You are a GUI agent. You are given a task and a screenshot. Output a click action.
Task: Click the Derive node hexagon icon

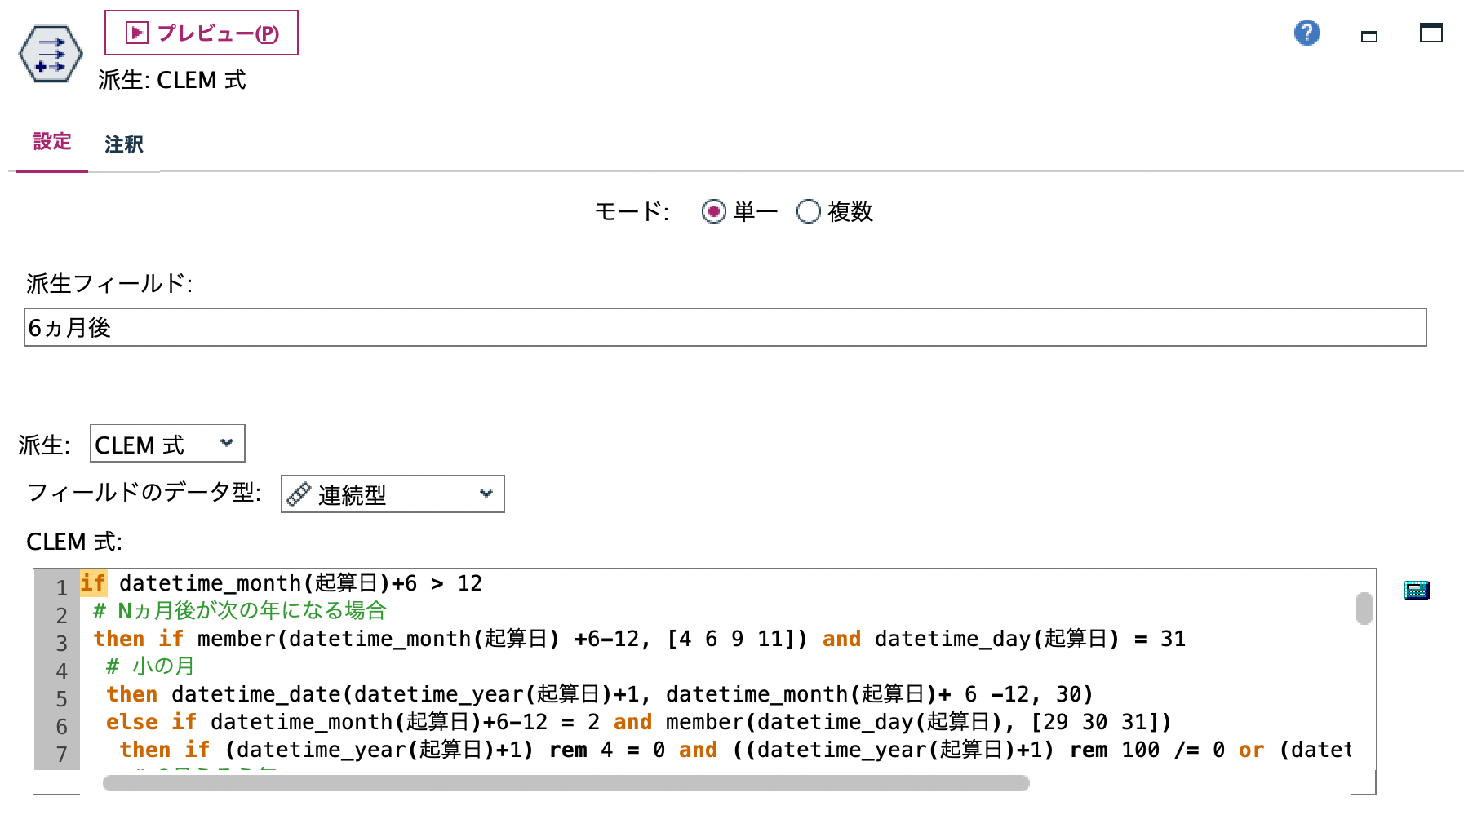(49, 55)
